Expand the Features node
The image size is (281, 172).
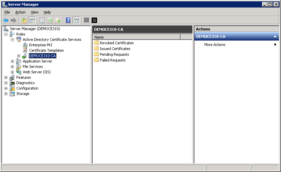point(6,78)
